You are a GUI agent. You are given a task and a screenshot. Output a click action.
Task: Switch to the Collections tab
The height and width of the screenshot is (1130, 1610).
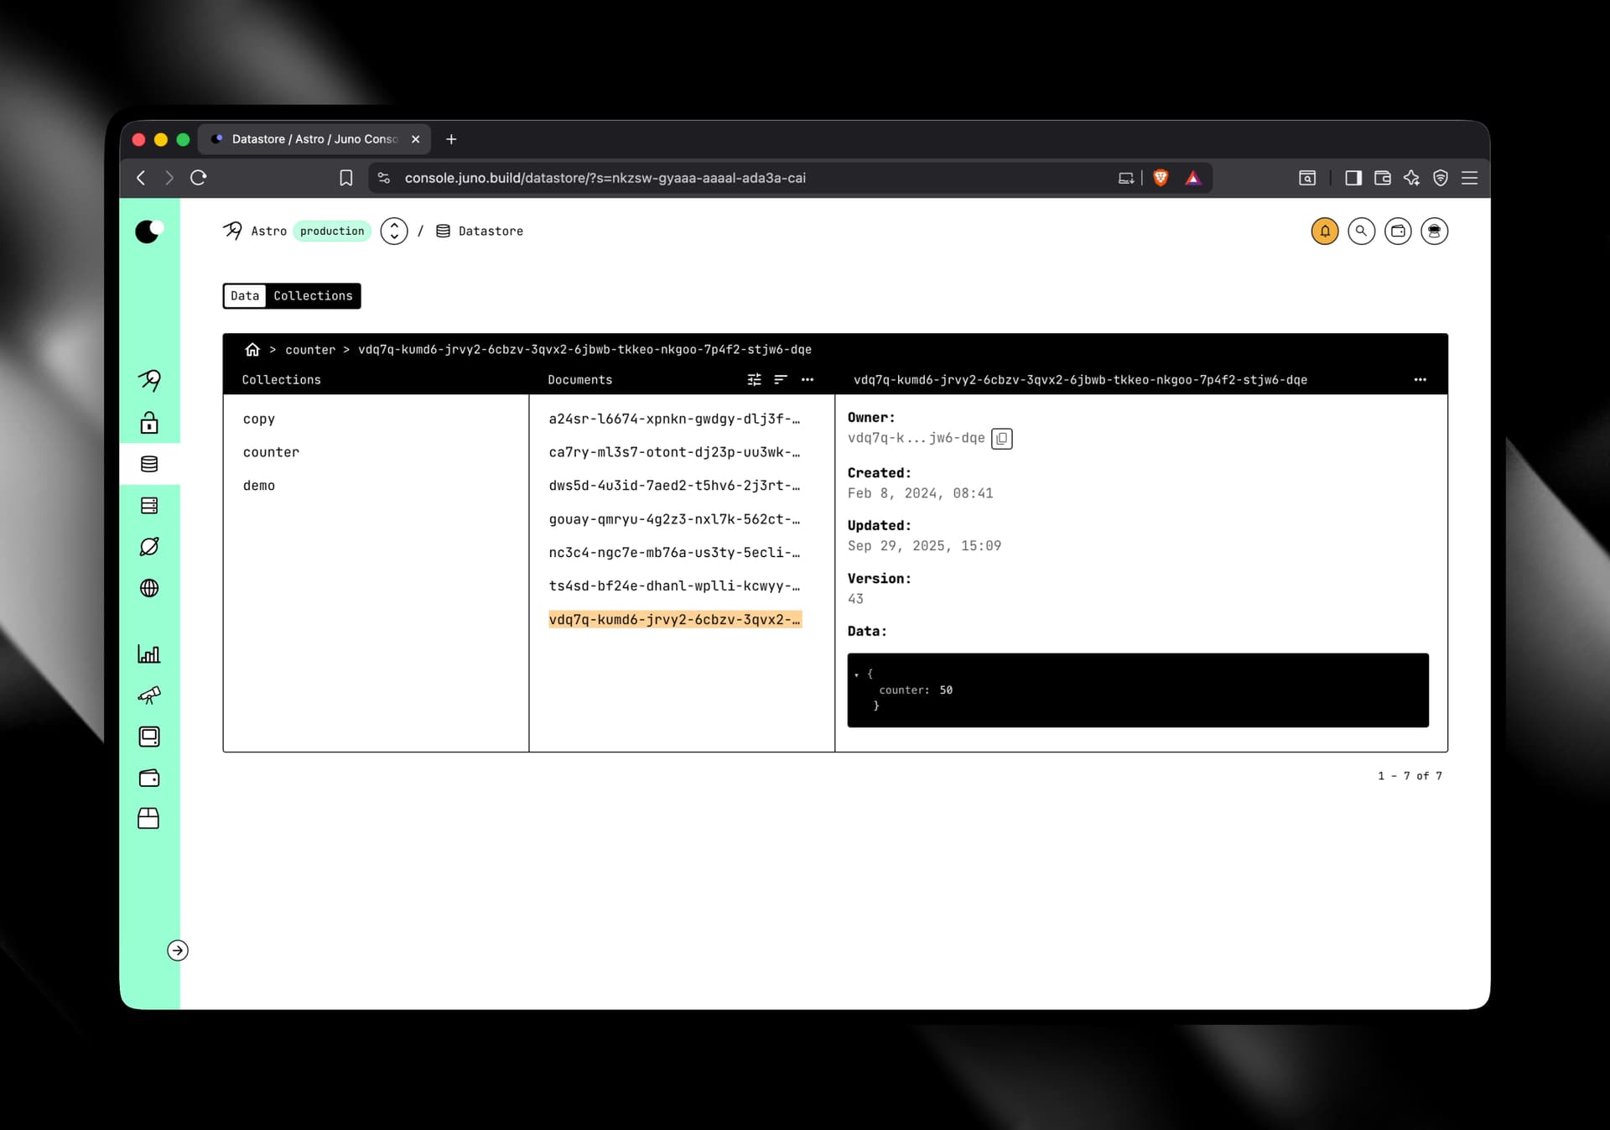[313, 296]
